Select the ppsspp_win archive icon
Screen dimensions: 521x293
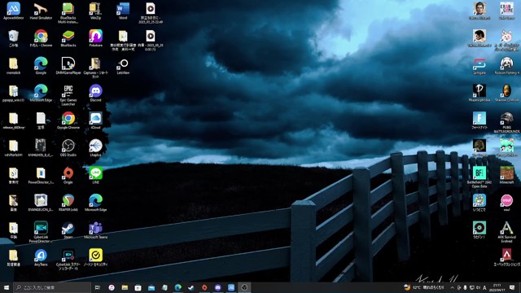[x=13, y=93]
